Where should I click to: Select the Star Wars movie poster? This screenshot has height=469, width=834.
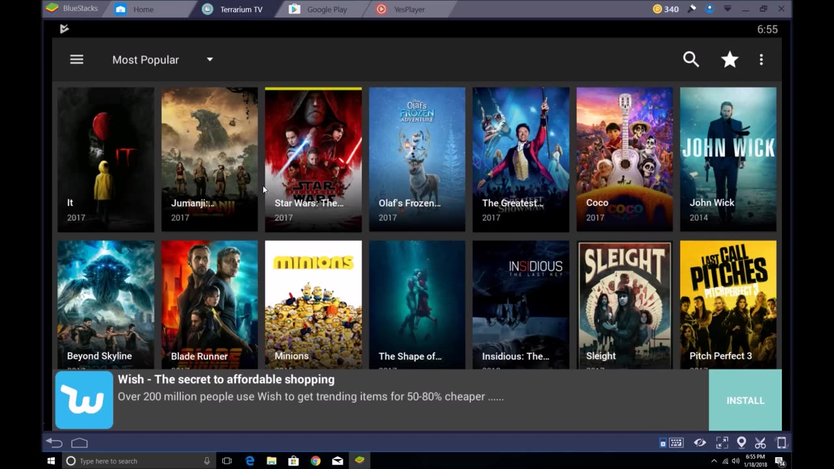[x=313, y=160]
